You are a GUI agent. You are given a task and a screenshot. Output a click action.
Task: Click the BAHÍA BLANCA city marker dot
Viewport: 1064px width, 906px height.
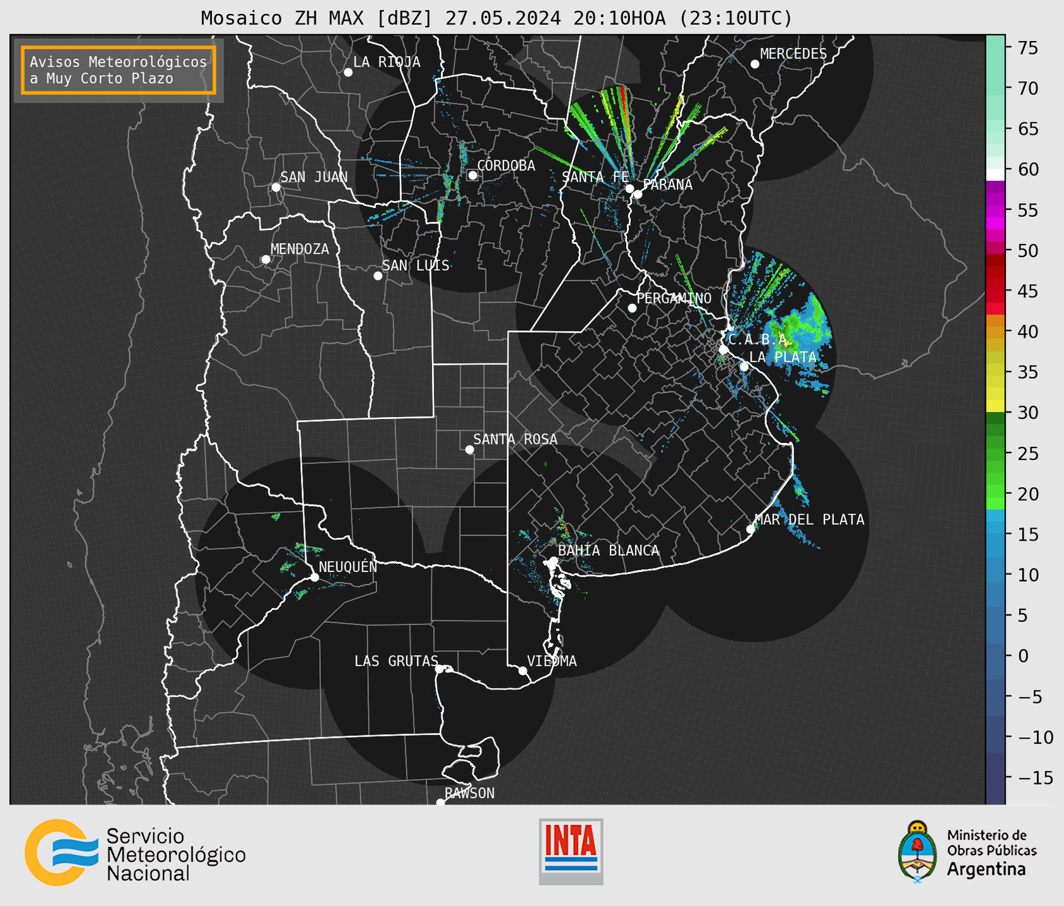(x=553, y=561)
